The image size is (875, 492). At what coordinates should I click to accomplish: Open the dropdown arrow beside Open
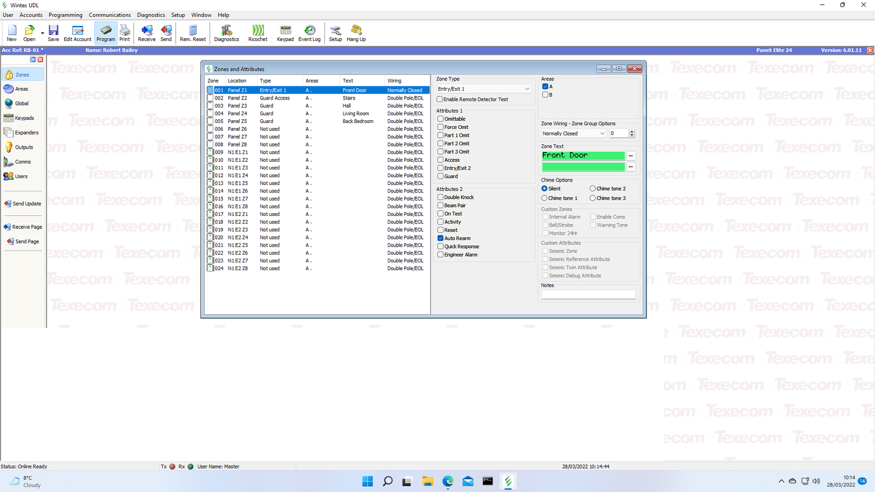coord(43,33)
